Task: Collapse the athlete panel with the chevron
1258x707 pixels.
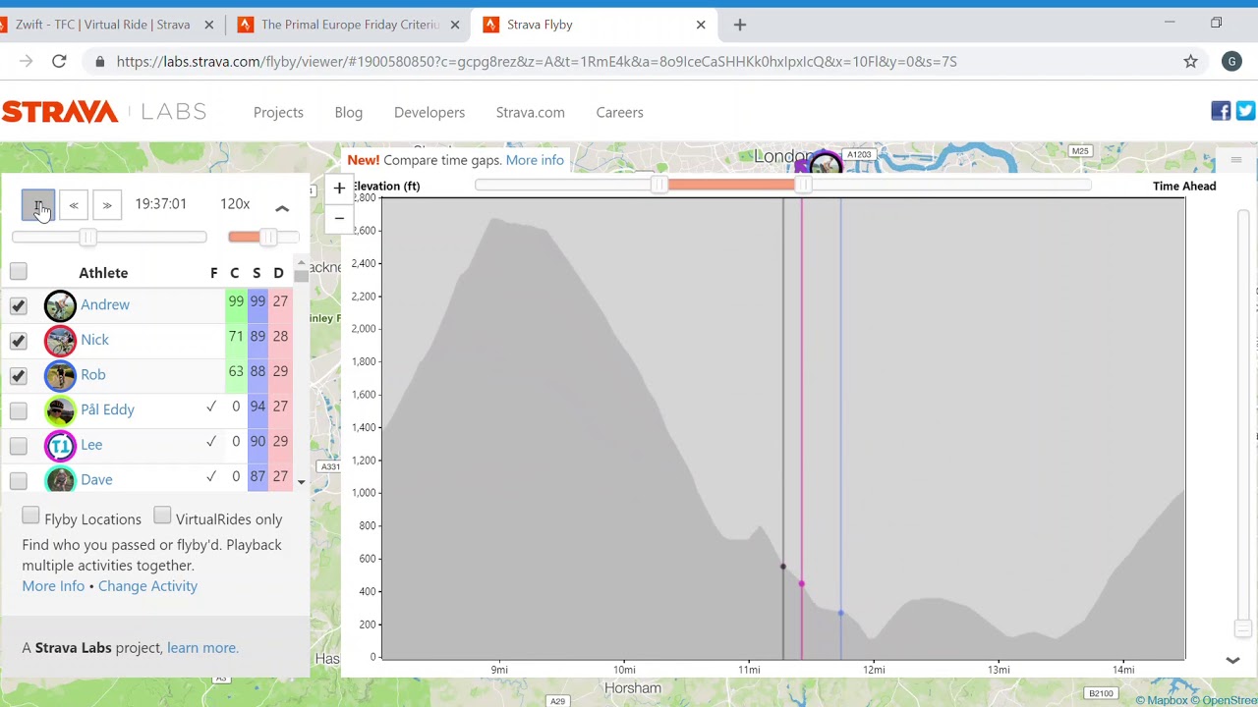Action: pyautogui.click(x=282, y=208)
